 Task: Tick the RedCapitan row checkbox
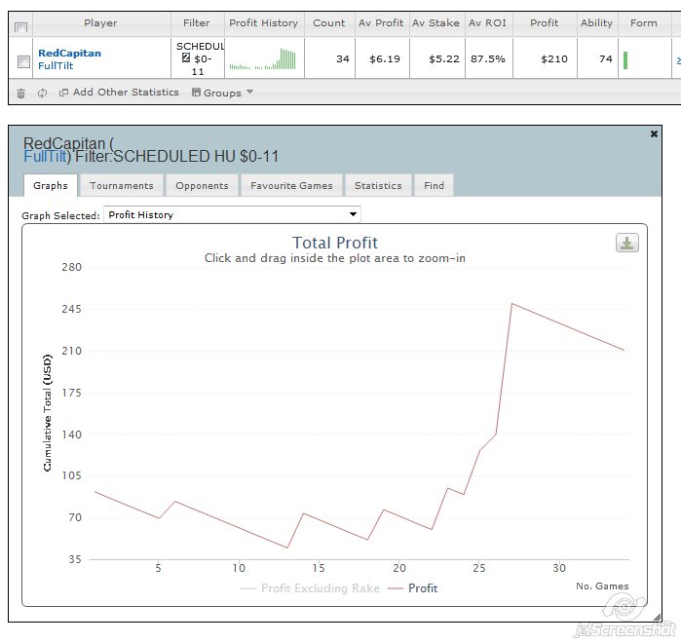(x=23, y=61)
